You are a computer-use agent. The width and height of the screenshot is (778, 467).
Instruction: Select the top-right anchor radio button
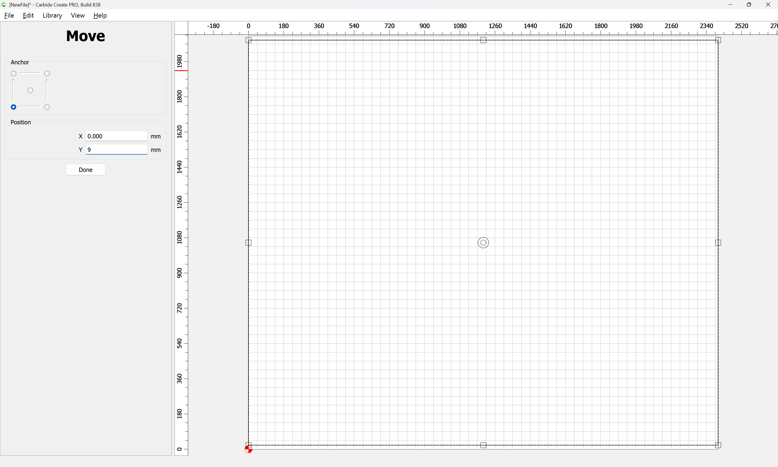click(47, 74)
